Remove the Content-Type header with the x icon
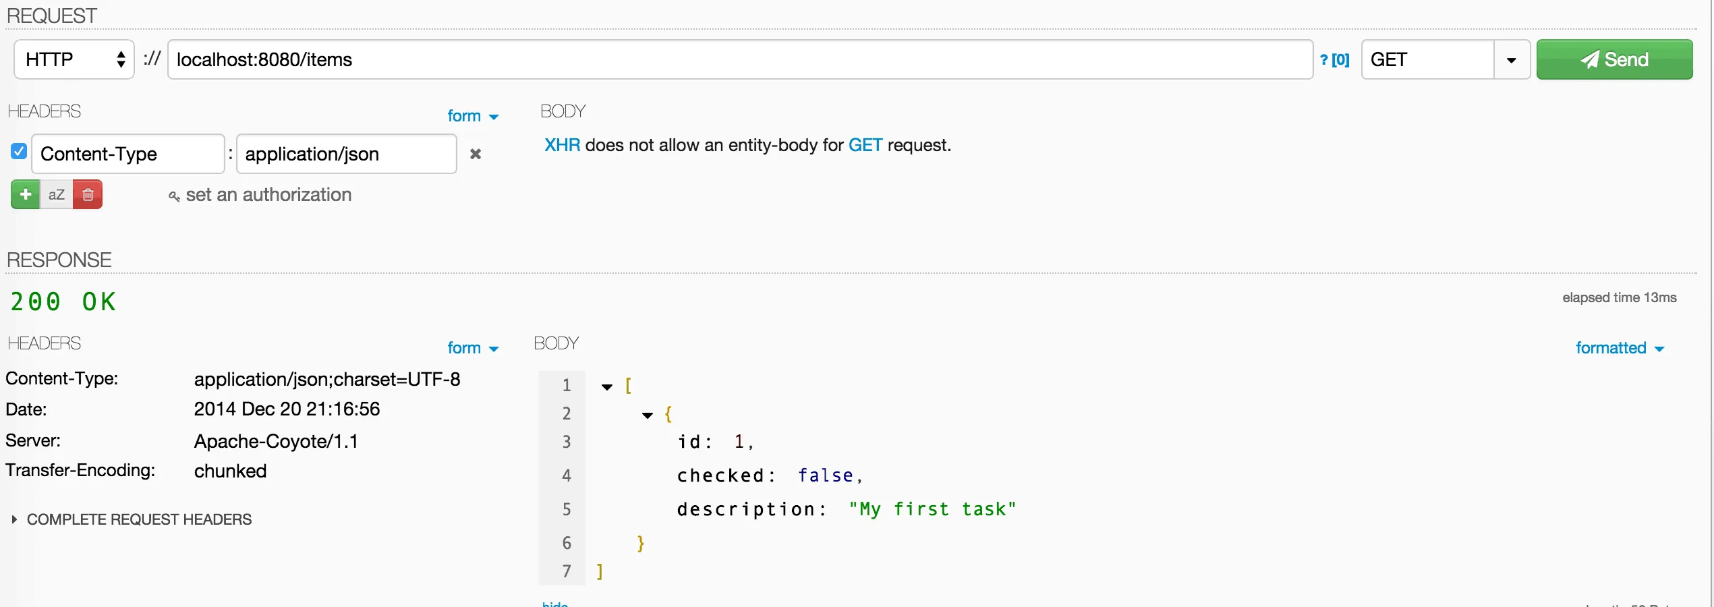 click(x=476, y=154)
